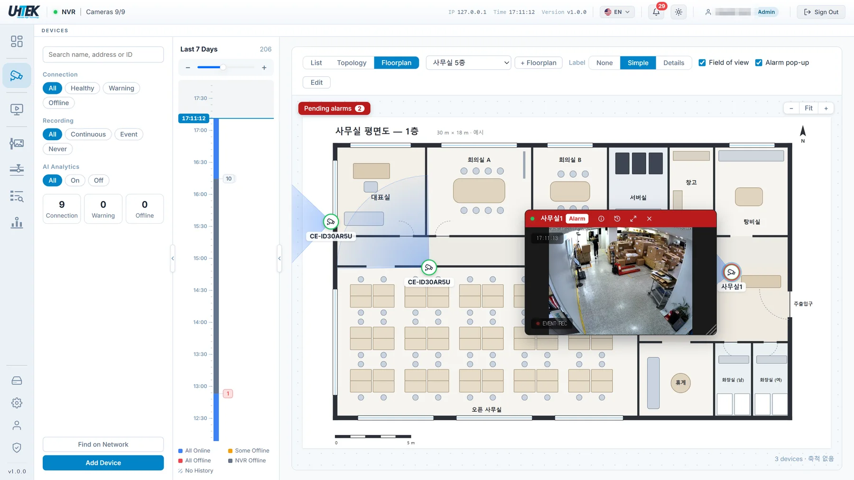Toggle the light/dark theme sun icon

point(679,12)
